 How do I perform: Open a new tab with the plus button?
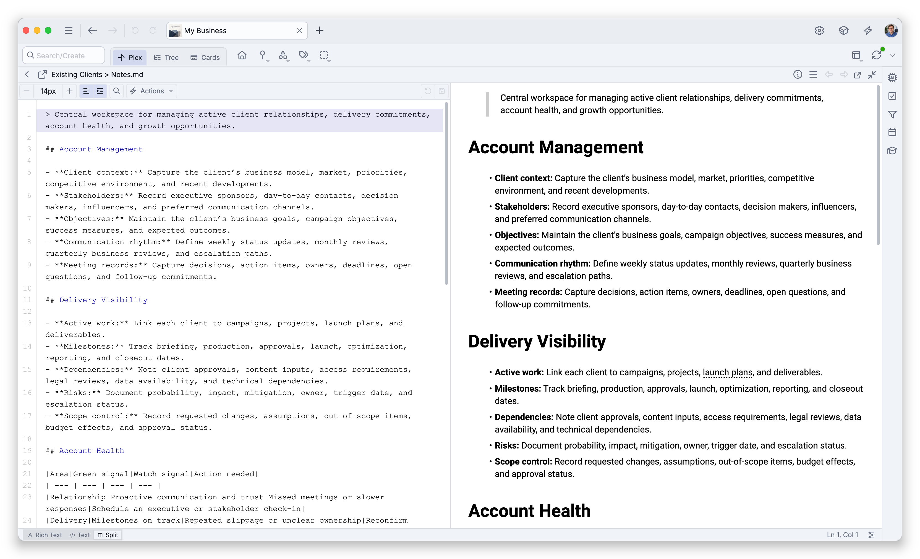tap(320, 31)
